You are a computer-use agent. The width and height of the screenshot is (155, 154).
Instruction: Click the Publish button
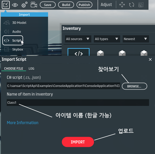(x=84, y=5)
